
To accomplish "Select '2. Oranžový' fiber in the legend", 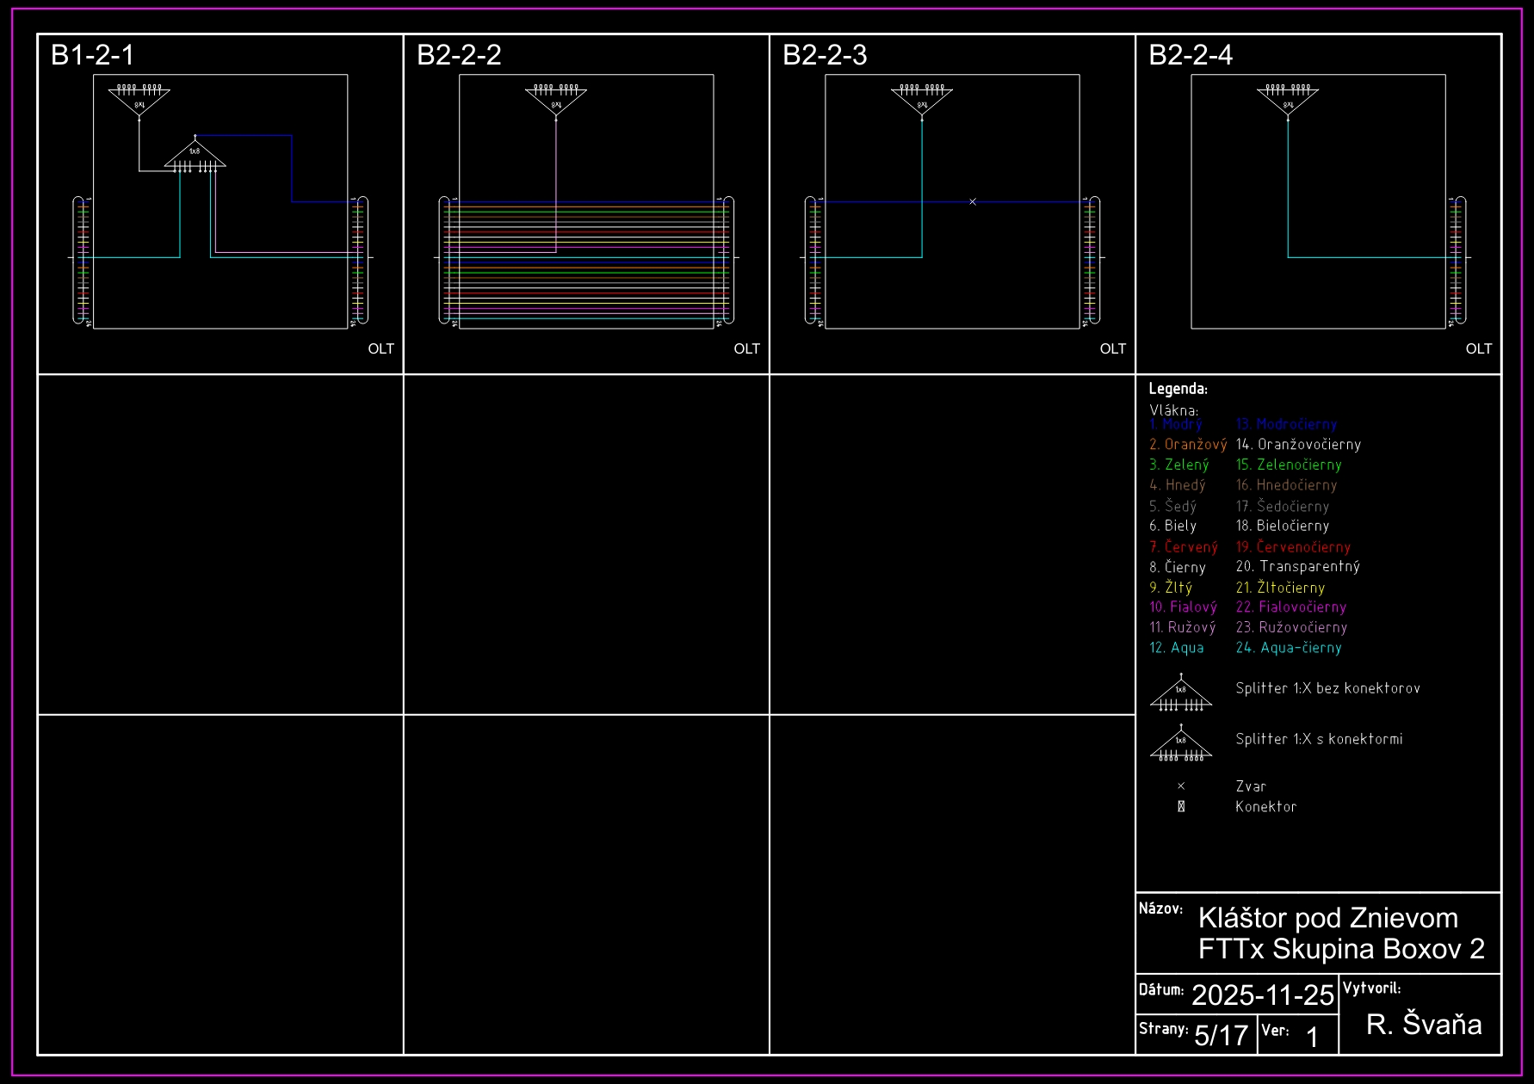I will (x=1188, y=445).
